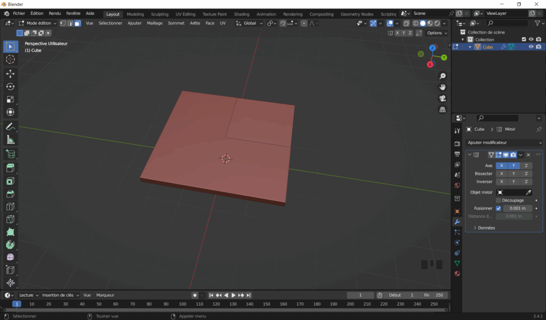The image size is (546, 320).
Task: Select the Knife tool
Action: click(11, 219)
